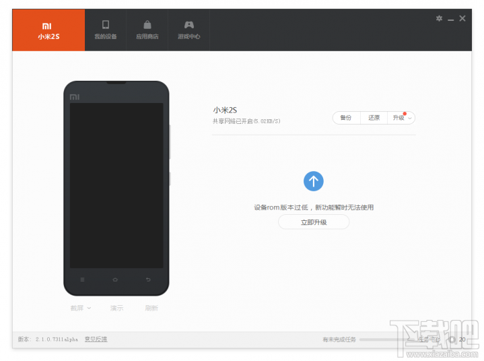Click phone menu key icon
The width and height of the screenshot is (484, 361).
[x=82, y=280]
